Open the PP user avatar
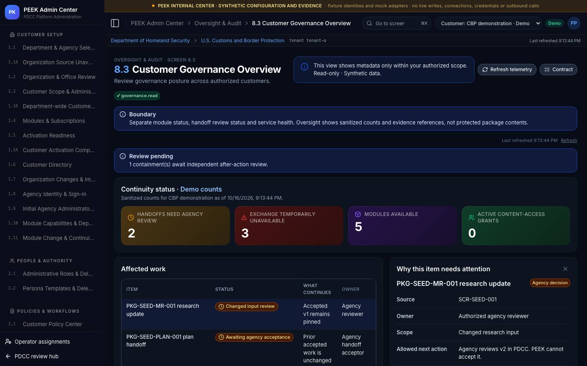Screen dimensions: 587x366 (x=574, y=23)
